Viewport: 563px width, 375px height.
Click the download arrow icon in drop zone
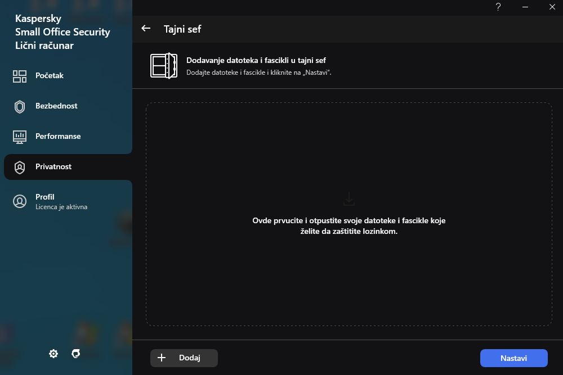coord(349,199)
